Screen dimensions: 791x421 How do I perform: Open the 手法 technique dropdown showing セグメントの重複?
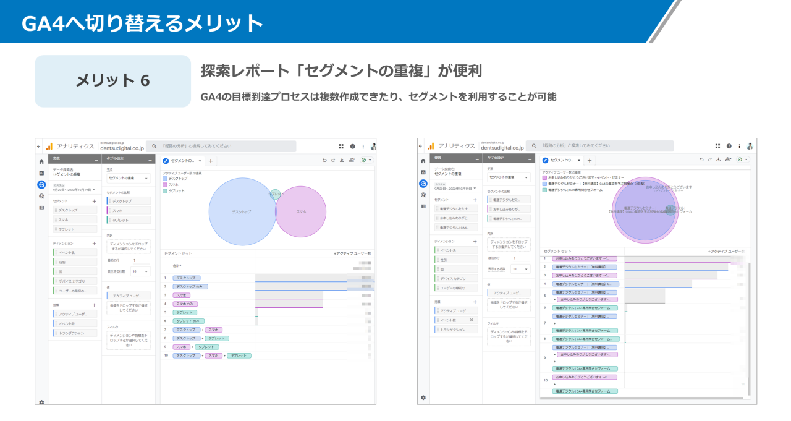(x=129, y=178)
